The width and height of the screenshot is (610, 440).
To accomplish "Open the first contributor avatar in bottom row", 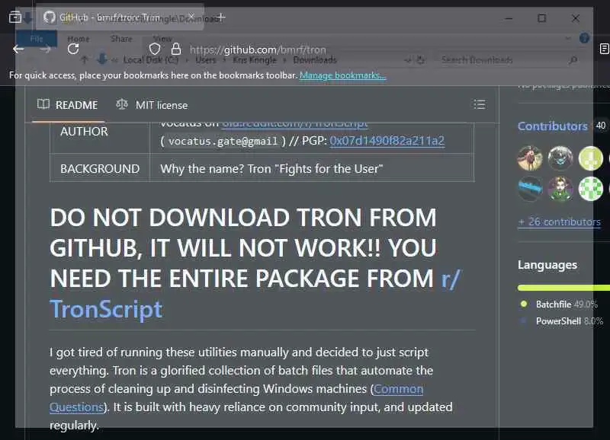I will point(530,188).
